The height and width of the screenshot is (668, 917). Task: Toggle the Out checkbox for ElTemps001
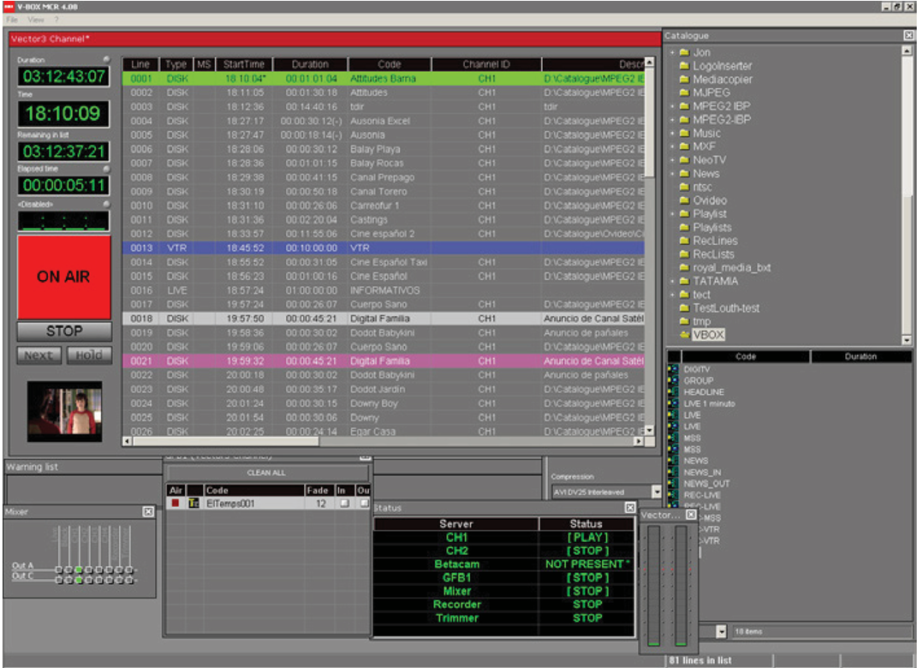click(364, 503)
